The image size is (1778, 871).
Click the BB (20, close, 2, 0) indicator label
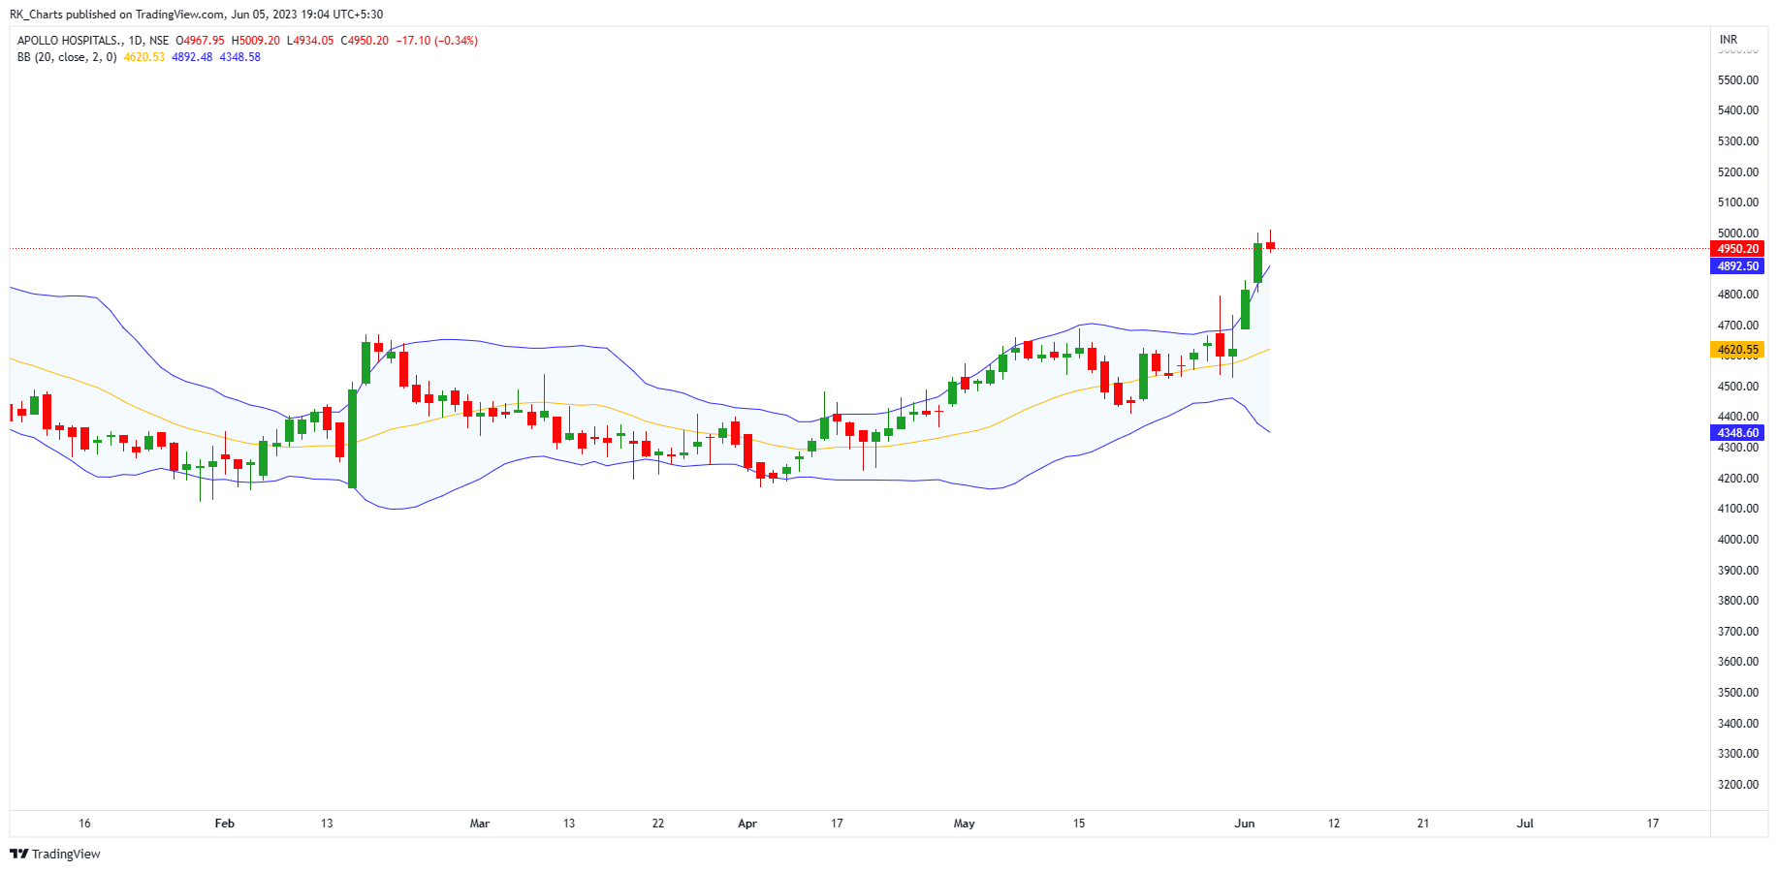point(67,57)
